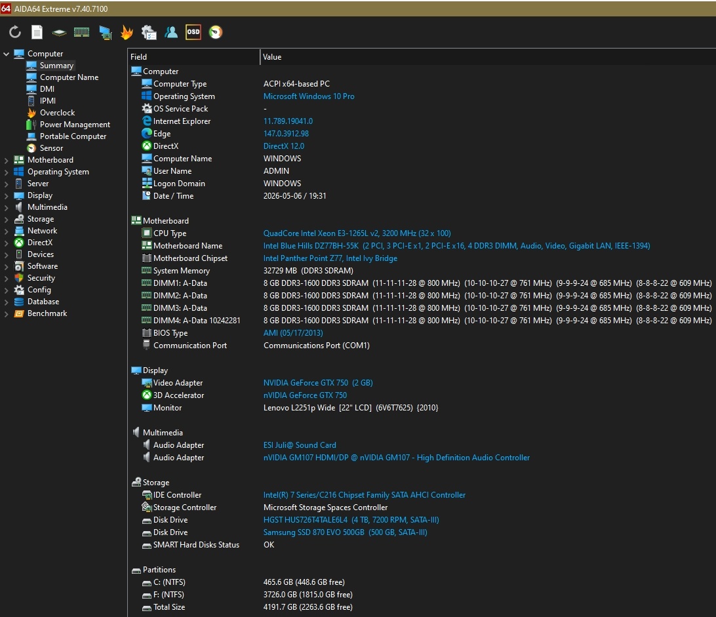Collapse the Computer tree node
The image size is (716, 617).
(x=7, y=54)
